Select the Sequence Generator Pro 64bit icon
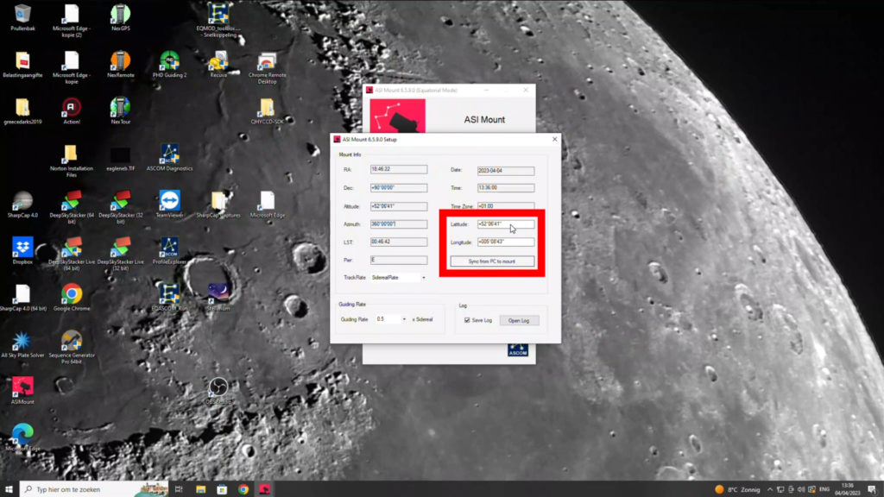The height and width of the screenshot is (497, 884). pyautogui.click(x=72, y=349)
